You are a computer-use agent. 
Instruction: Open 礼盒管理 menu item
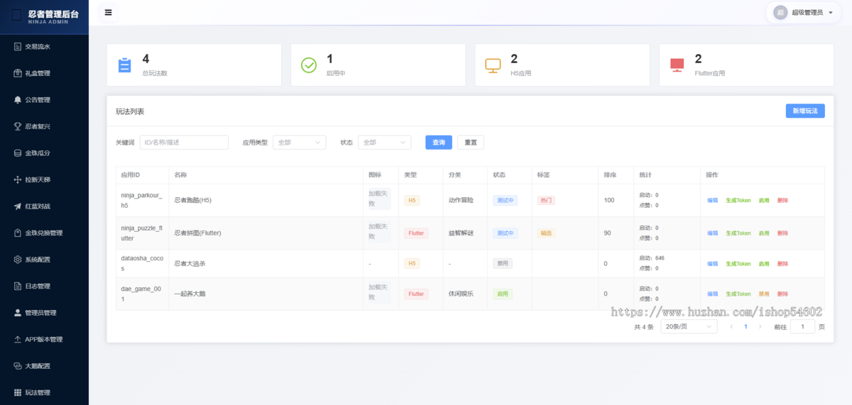[x=44, y=73]
